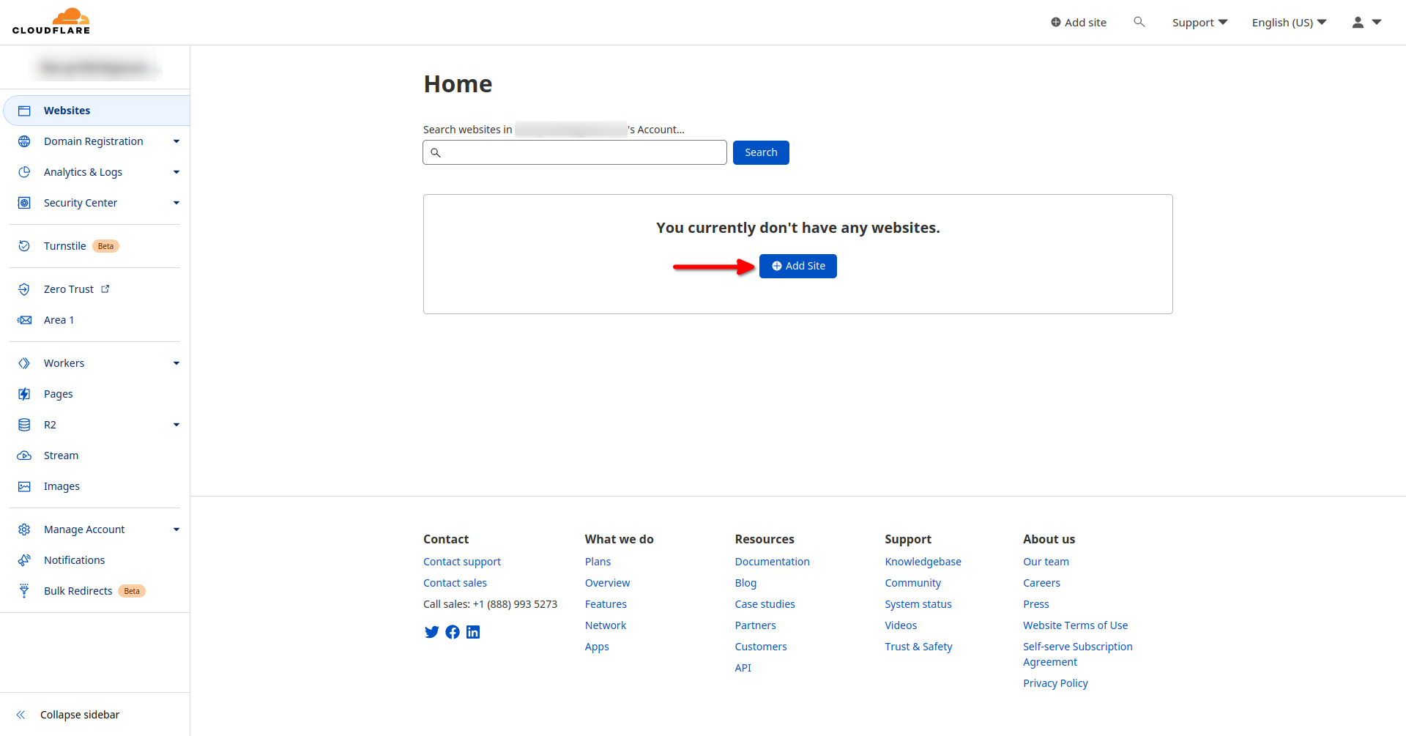Screen dimensions: 1406x736
Task: Open the English (US) language dropdown
Action: [x=1289, y=23]
